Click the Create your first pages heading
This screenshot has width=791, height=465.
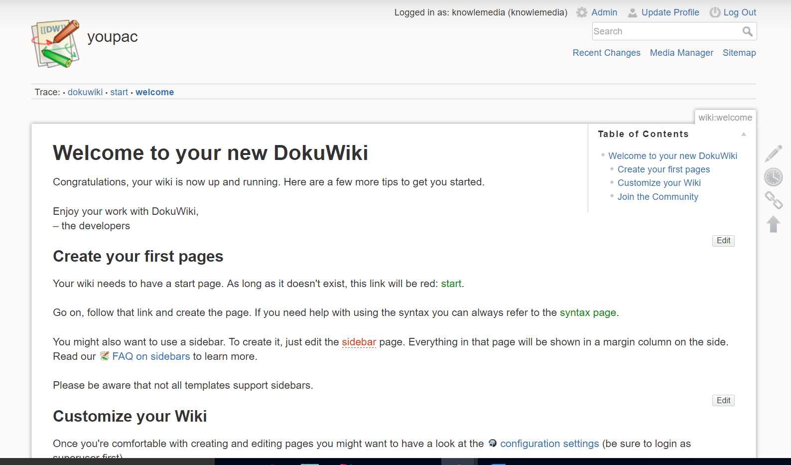138,256
